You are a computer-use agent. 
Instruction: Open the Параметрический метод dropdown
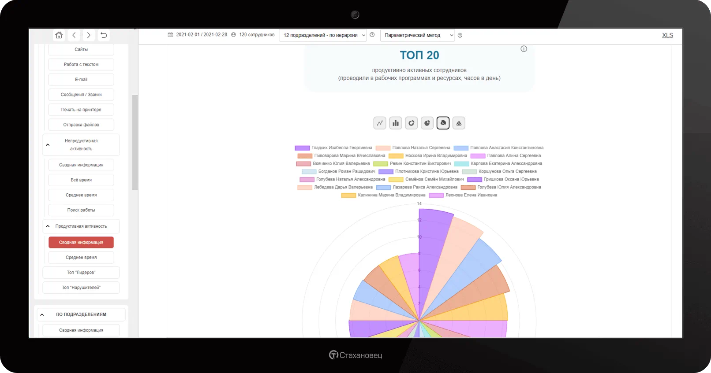pos(417,35)
